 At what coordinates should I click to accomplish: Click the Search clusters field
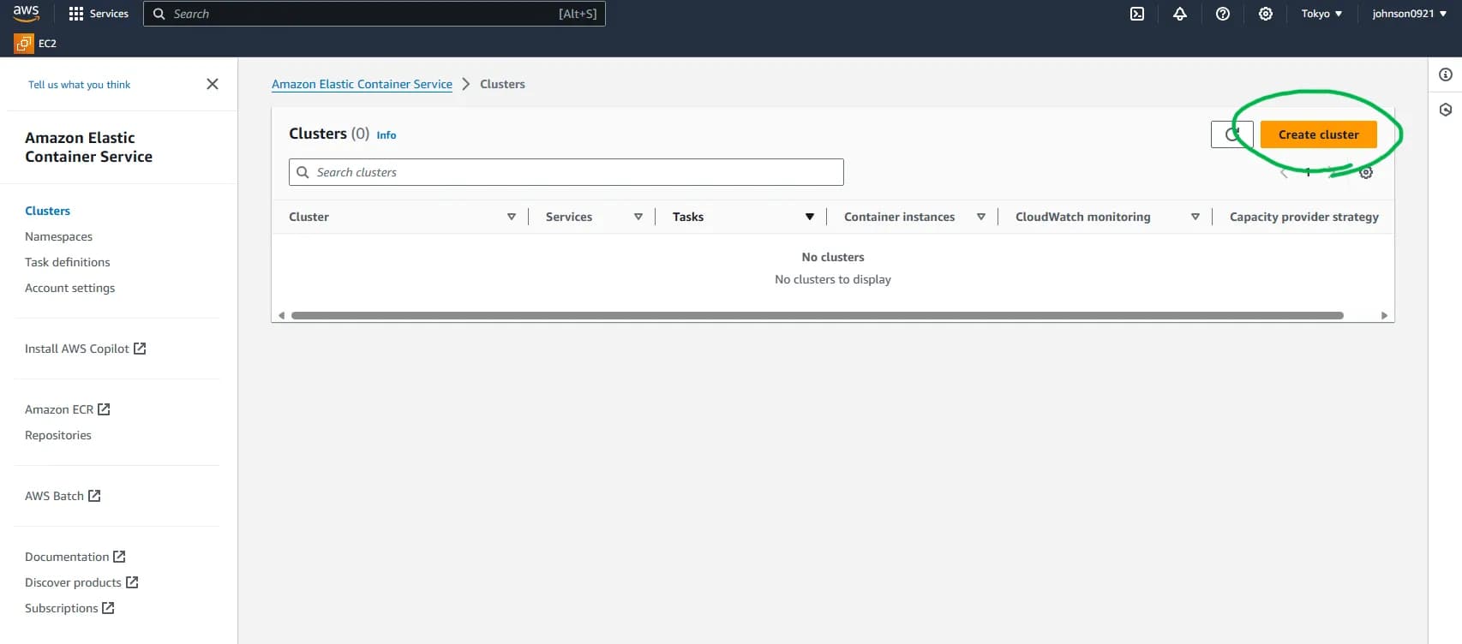tap(566, 172)
